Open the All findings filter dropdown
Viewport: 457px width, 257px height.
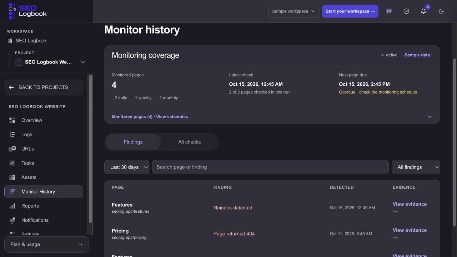416,167
